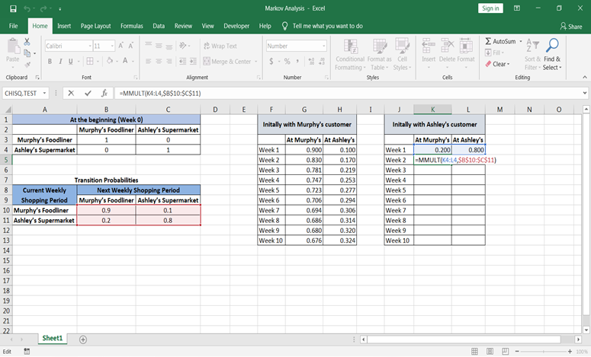Click the Enter checkmark in formula bar
Viewport: 591px width, 357px height.
(x=88, y=94)
